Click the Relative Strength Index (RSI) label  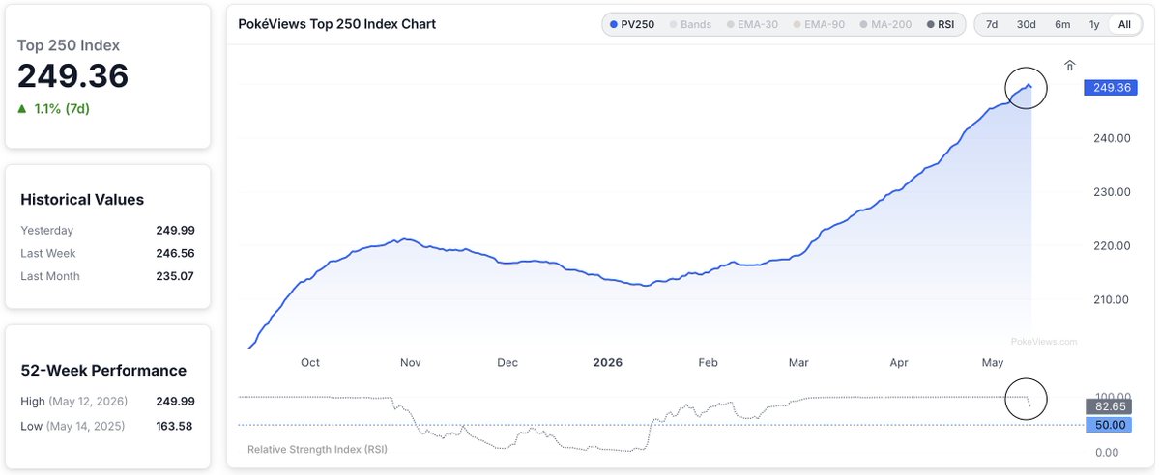tap(317, 449)
